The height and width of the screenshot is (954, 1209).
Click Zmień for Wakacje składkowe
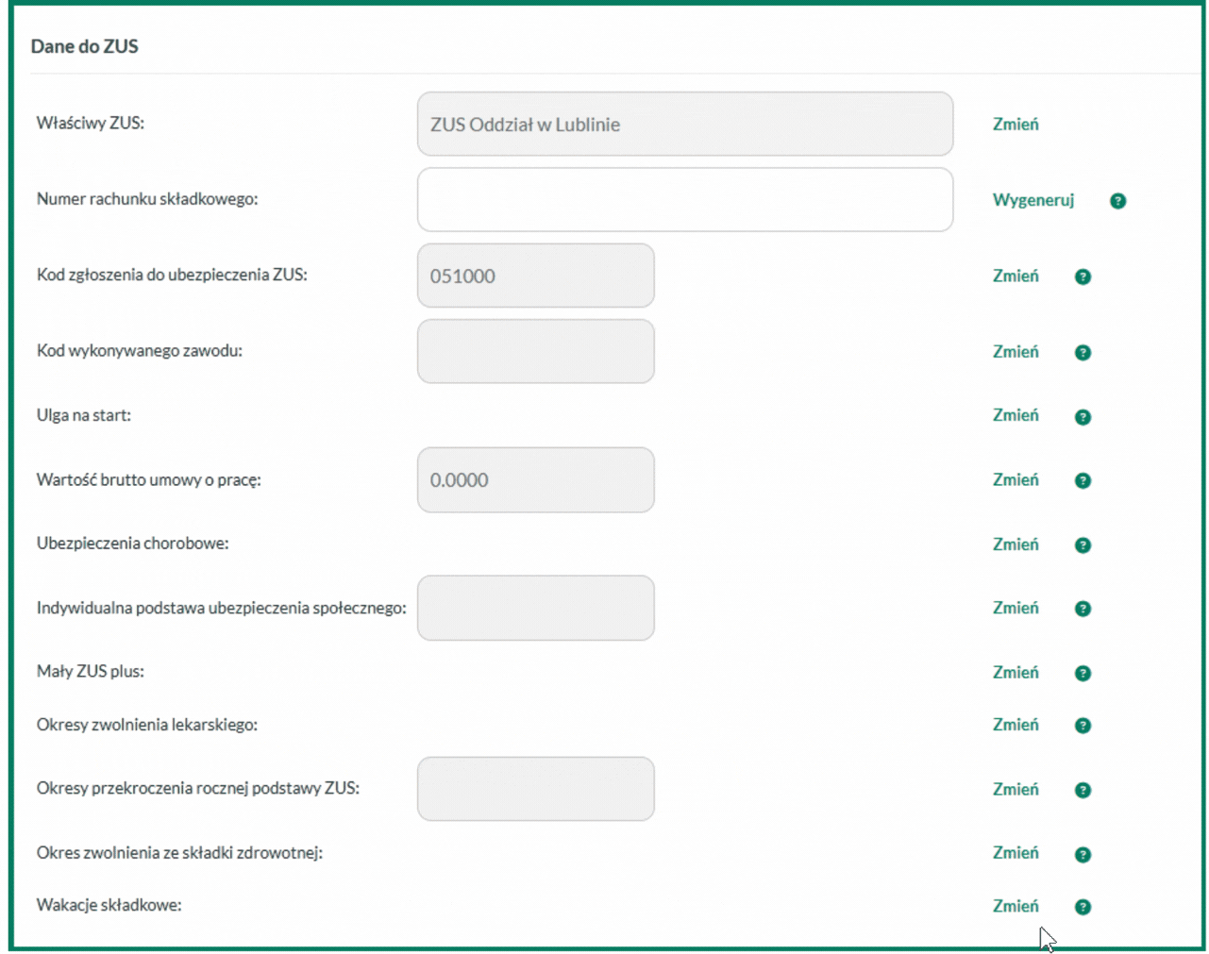tap(1016, 906)
